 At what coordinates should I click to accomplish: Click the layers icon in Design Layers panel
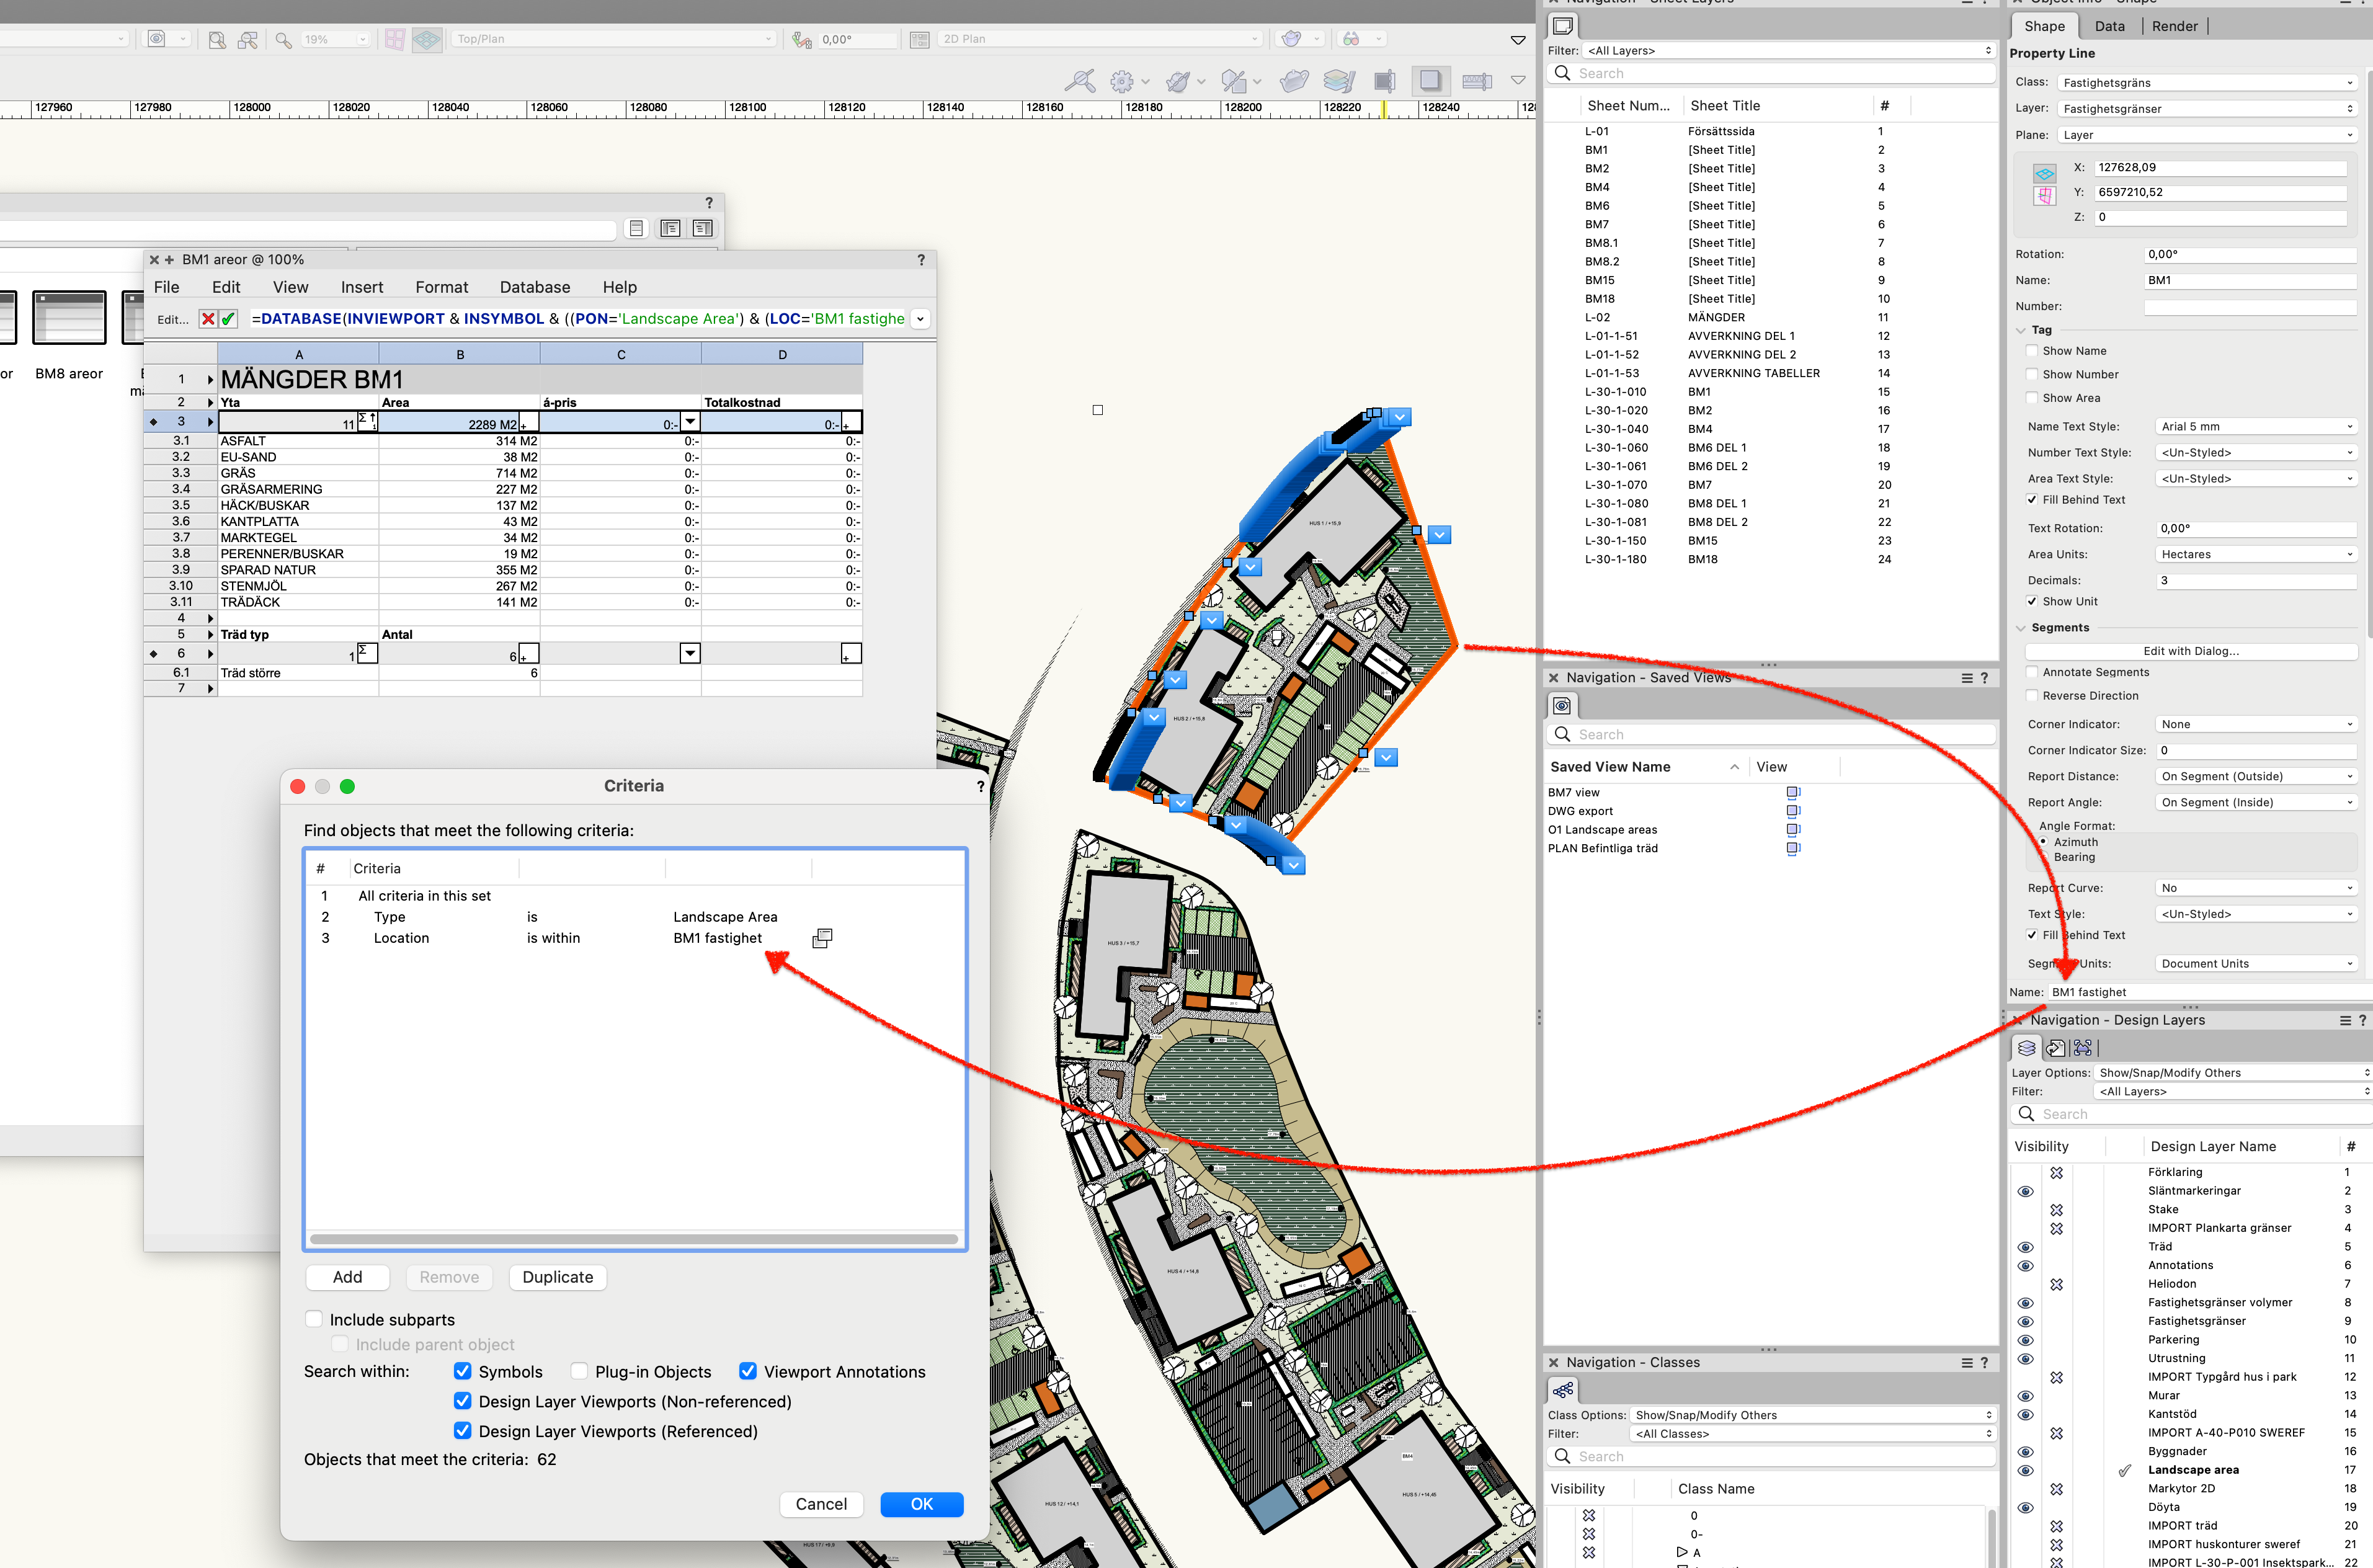pyautogui.click(x=2026, y=1047)
